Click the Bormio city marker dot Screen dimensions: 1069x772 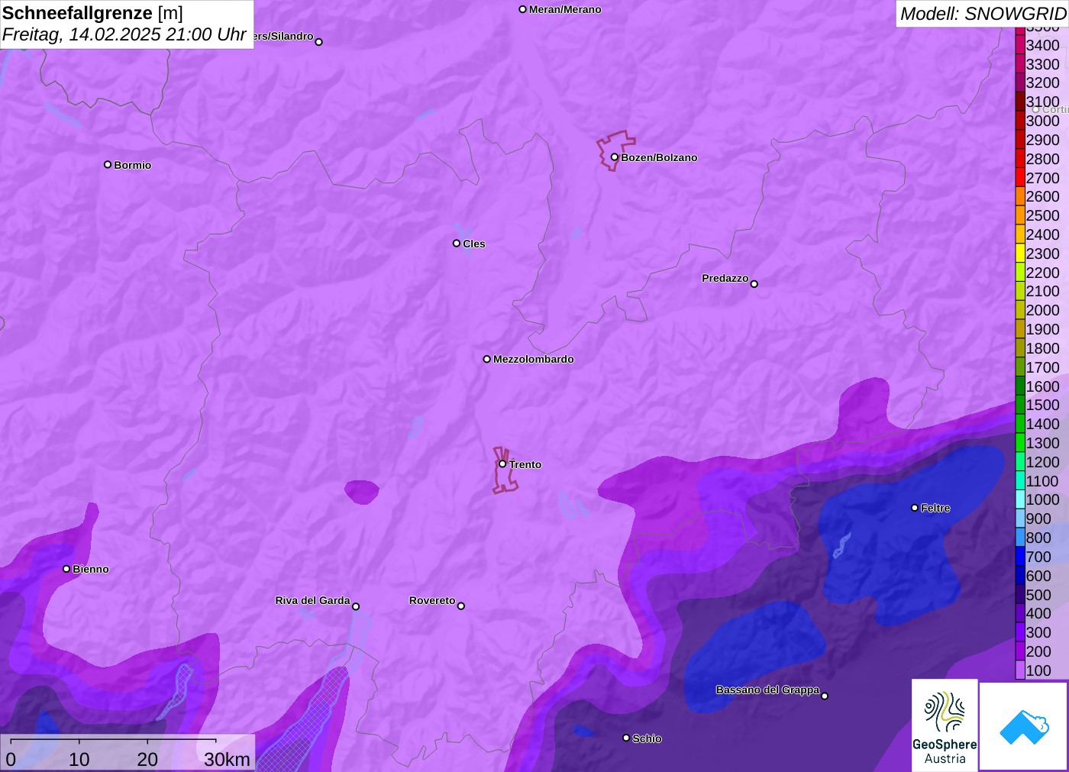pyautogui.click(x=108, y=165)
